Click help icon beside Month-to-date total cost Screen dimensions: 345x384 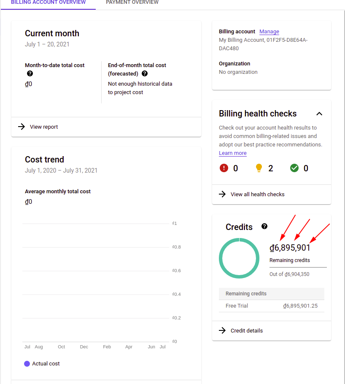[30, 73]
